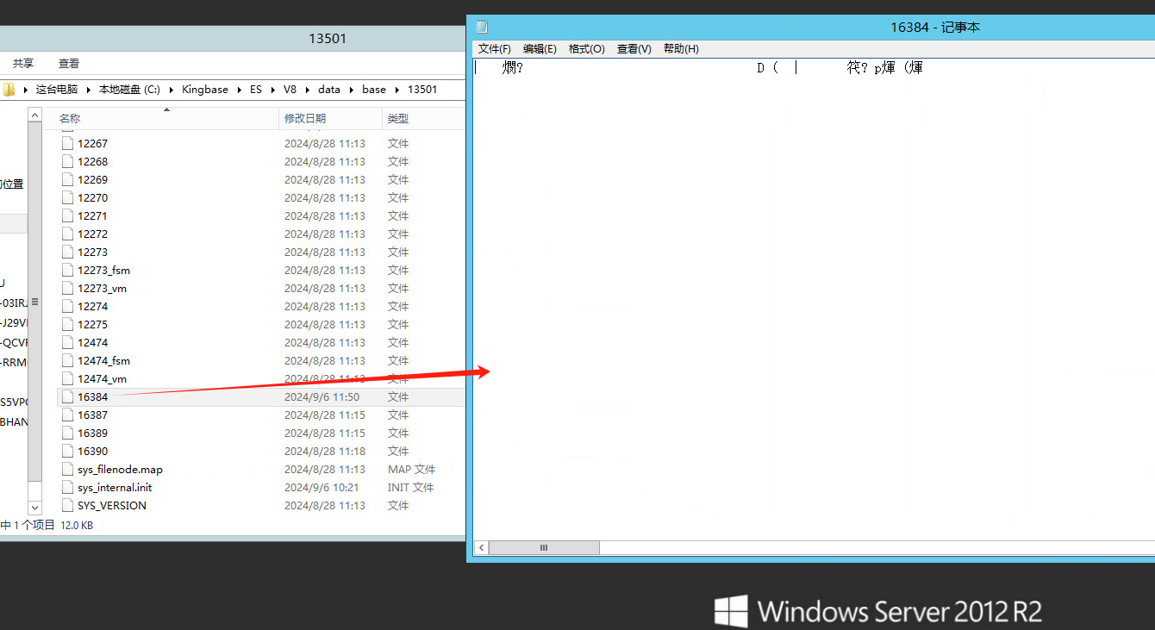Select file icon for 12274

tap(67, 306)
